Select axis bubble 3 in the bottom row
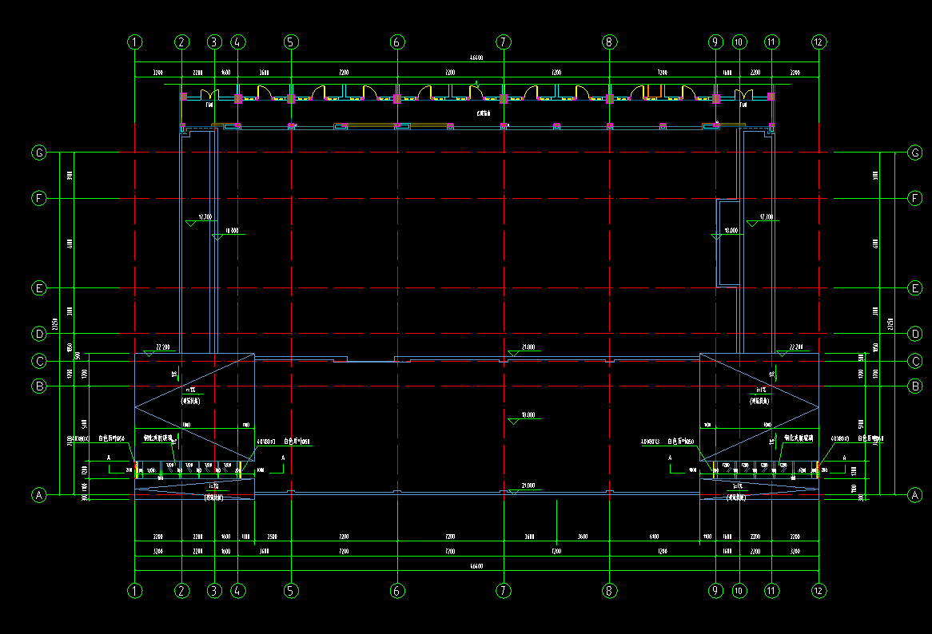Viewport: 932px width, 634px height. pos(213,591)
